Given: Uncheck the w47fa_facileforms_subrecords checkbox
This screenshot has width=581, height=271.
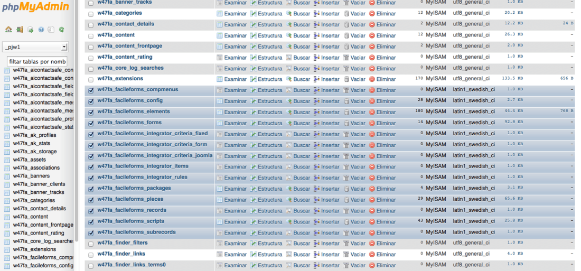Looking at the screenshot, I should click(x=91, y=233).
